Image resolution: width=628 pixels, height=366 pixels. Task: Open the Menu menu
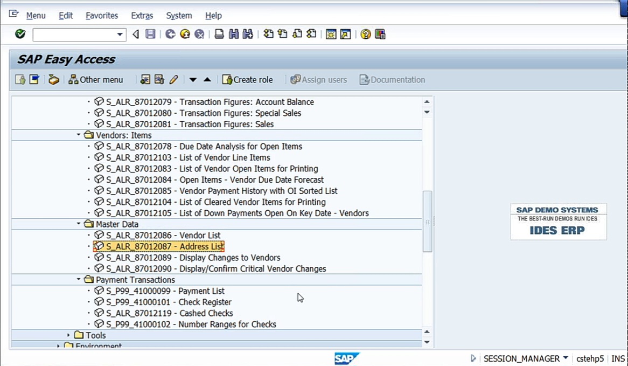(36, 16)
